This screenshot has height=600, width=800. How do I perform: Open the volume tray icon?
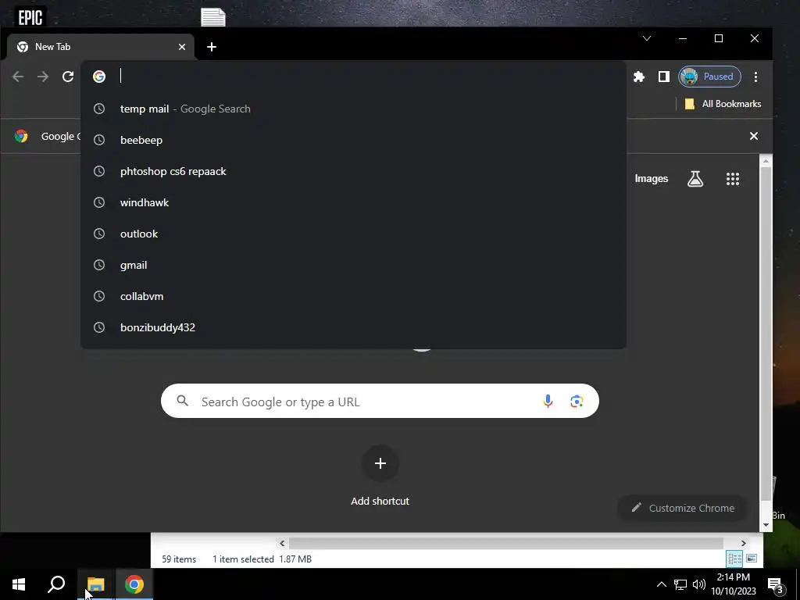pyautogui.click(x=699, y=584)
